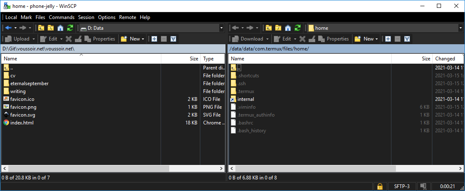This screenshot has width=465, height=191.
Task: Click the padlock encryption status icon
Action: point(380,186)
